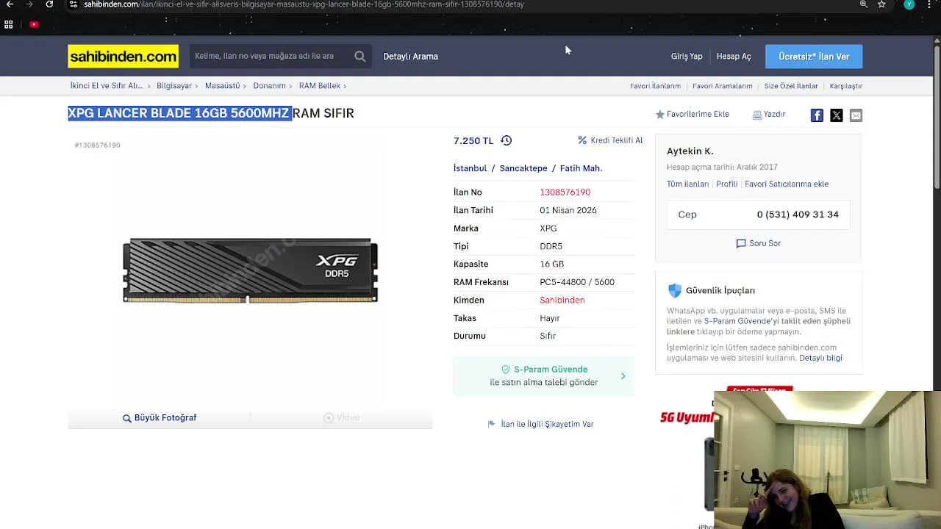Click PC5-44800 / 5600 frequency value
This screenshot has width=941, height=529.
point(576,282)
